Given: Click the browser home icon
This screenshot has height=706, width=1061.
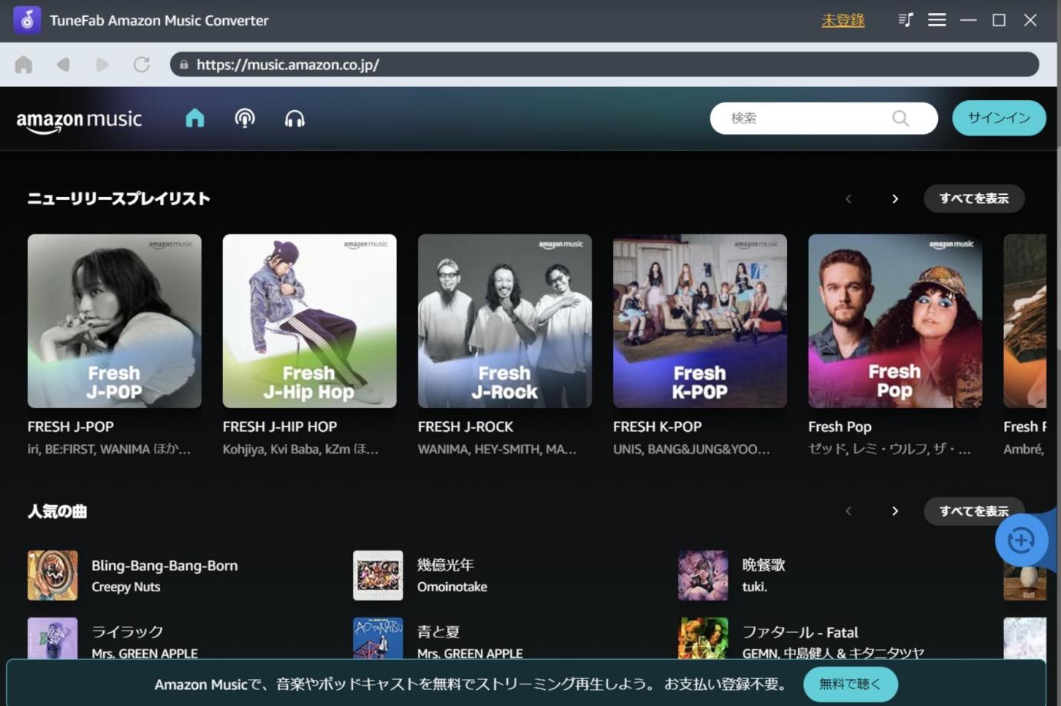Looking at the screenshot, I should point(23,65).
